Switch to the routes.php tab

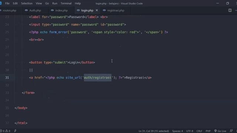9,10
